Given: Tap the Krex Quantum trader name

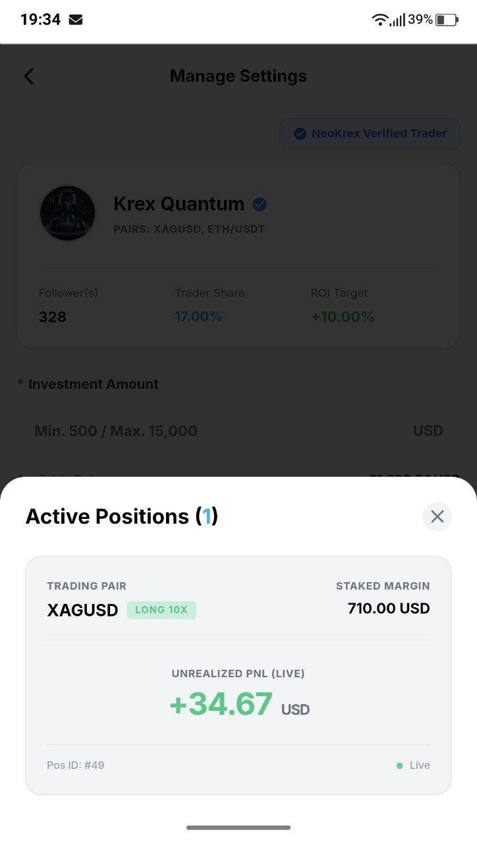Looking at the screenshot, I should click(179, 204).
